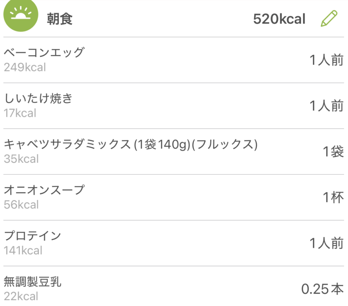Tap the 0.25本 quantity value
Screen dimensions: 348x306
pos(322,289)
